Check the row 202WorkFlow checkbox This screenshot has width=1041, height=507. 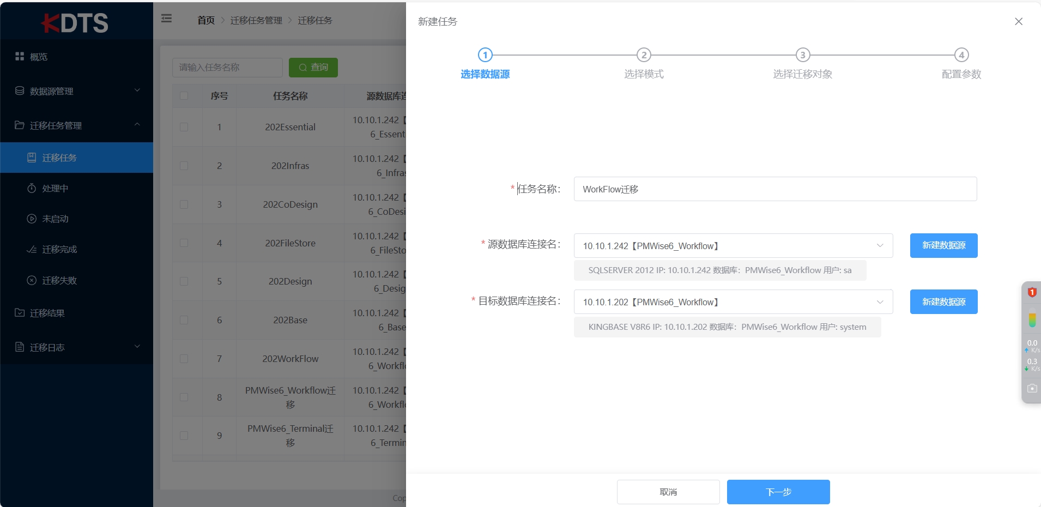point(184,359)
